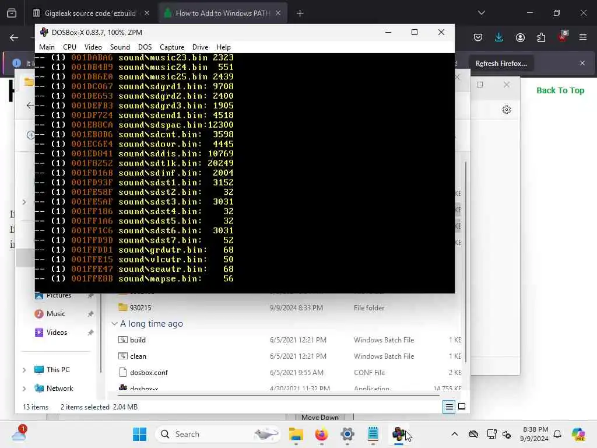Image resolution: width=597 pixels, height=448 pixels.
Task: Open weather widget on taskbar
Action: [x=19, y=434]
